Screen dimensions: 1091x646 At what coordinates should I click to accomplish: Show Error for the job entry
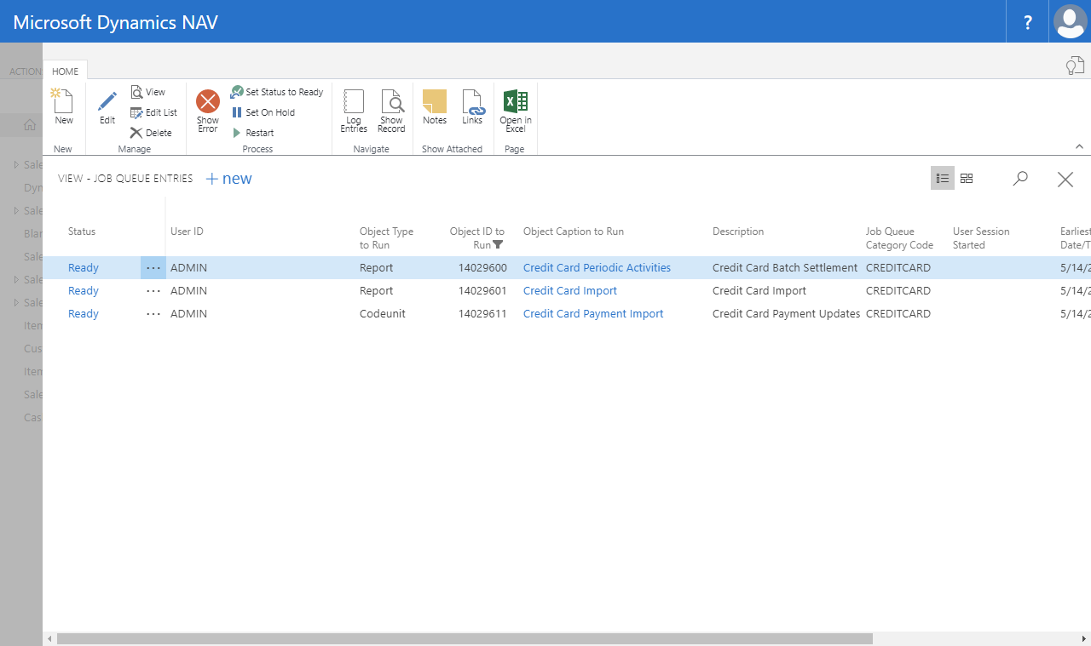pyautogui.click(x=208, y=111)
